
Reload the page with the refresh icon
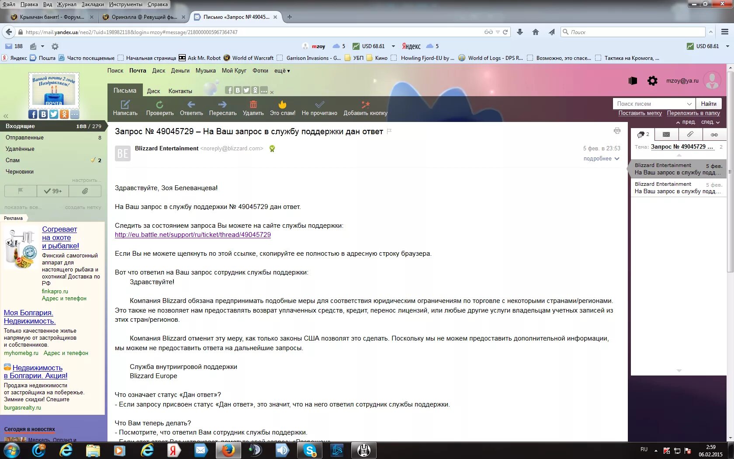click(x=505, y=32)
